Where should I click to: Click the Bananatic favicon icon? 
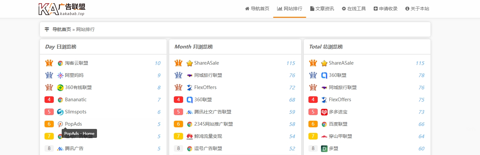coord(60,100)
